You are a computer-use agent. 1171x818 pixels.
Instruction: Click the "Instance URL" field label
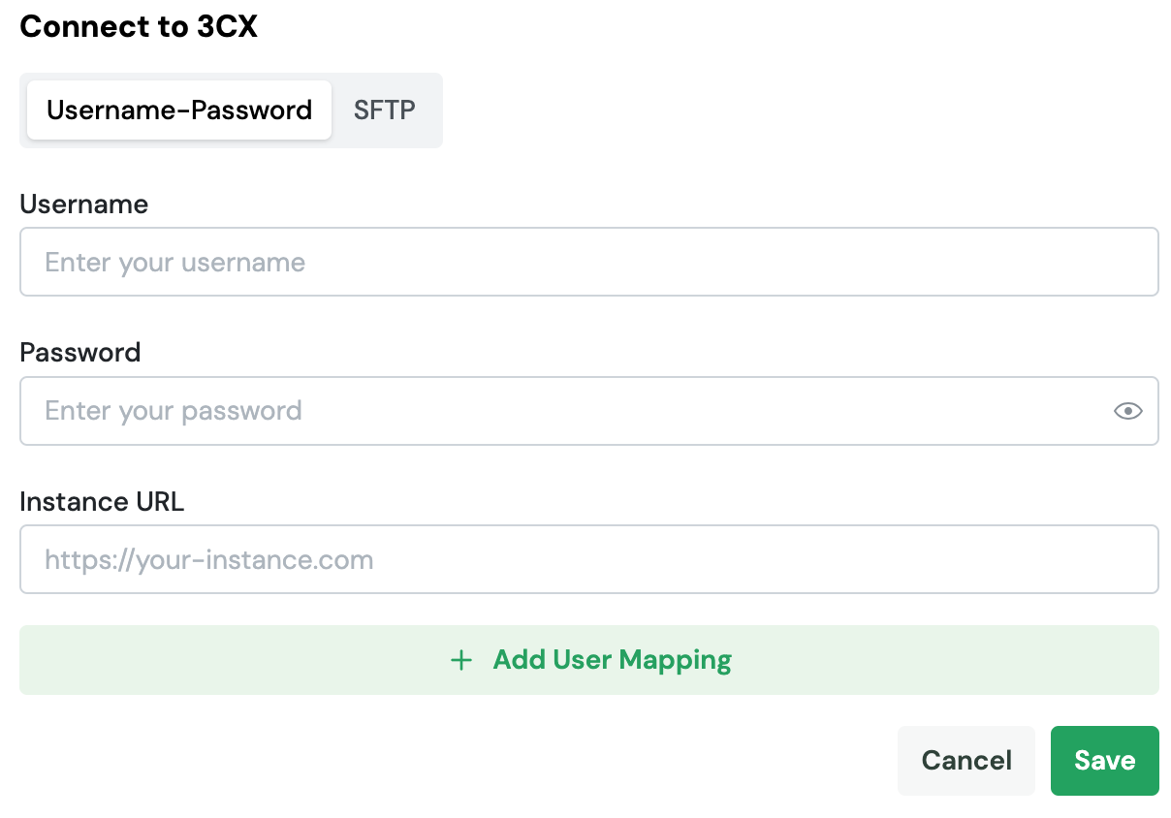[x=102, y=501]
